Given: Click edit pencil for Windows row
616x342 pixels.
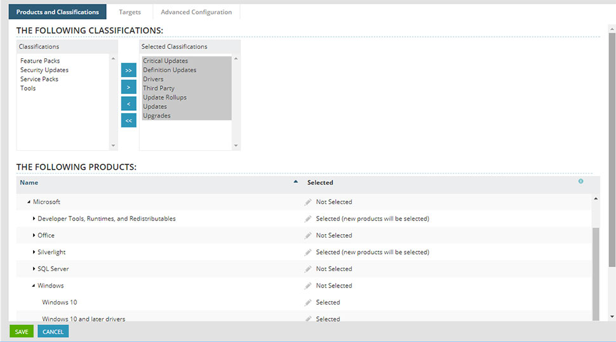Looking at the screenshot, I should [x=308, y=286].
